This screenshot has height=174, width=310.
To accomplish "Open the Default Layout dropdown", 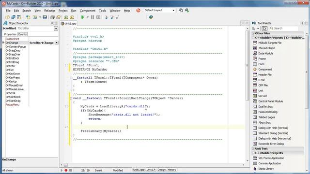I will (x=173, y=10).
